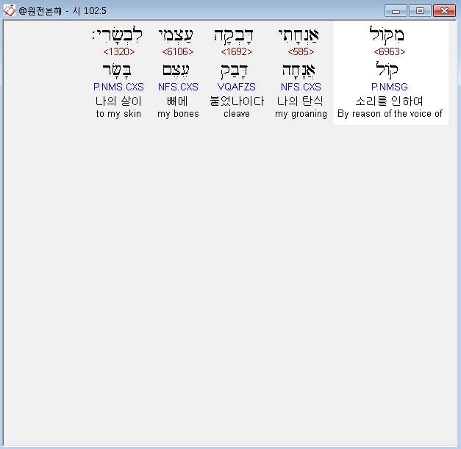Click Strong's number <1320>
The height and width of the screenshot is (449, 461).
[119, 51]
